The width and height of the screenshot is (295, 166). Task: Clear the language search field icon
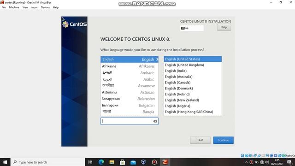tap(155, 121)
